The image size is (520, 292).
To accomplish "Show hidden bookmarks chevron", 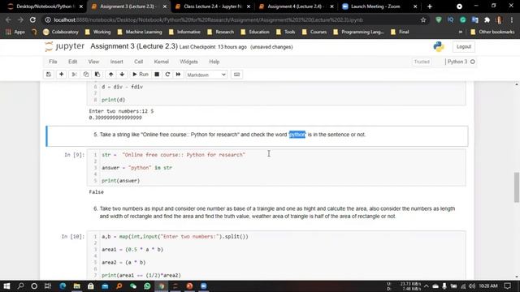I will coord(461,32).
